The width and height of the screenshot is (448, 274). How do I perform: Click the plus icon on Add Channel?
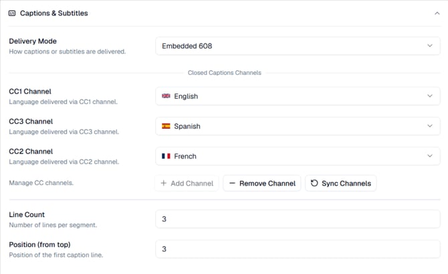(164, 183)
